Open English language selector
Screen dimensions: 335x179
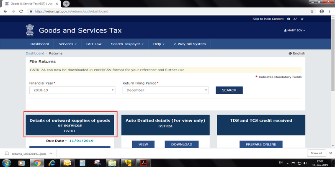pyautogui.click(x=297, y=54)
